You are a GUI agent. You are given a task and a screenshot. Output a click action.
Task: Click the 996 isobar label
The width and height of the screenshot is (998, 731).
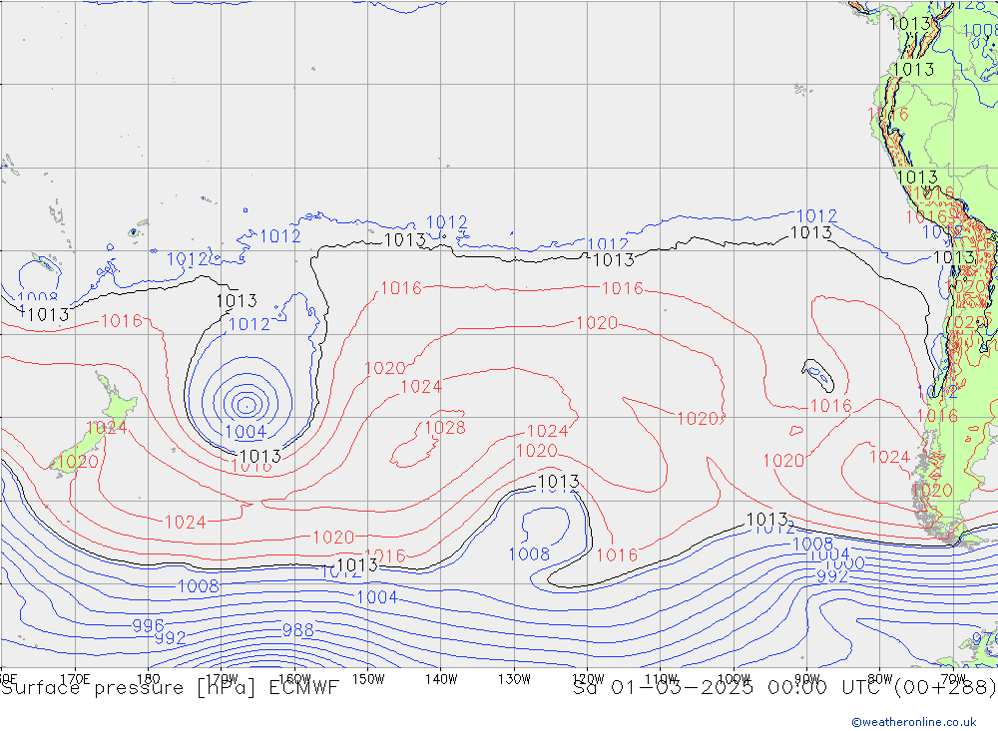pyautogui.click(x=148, y=625)
